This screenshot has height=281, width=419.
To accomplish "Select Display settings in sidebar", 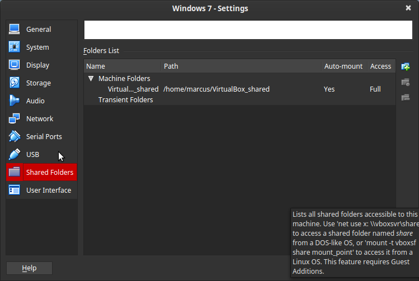I will (37, 65).
